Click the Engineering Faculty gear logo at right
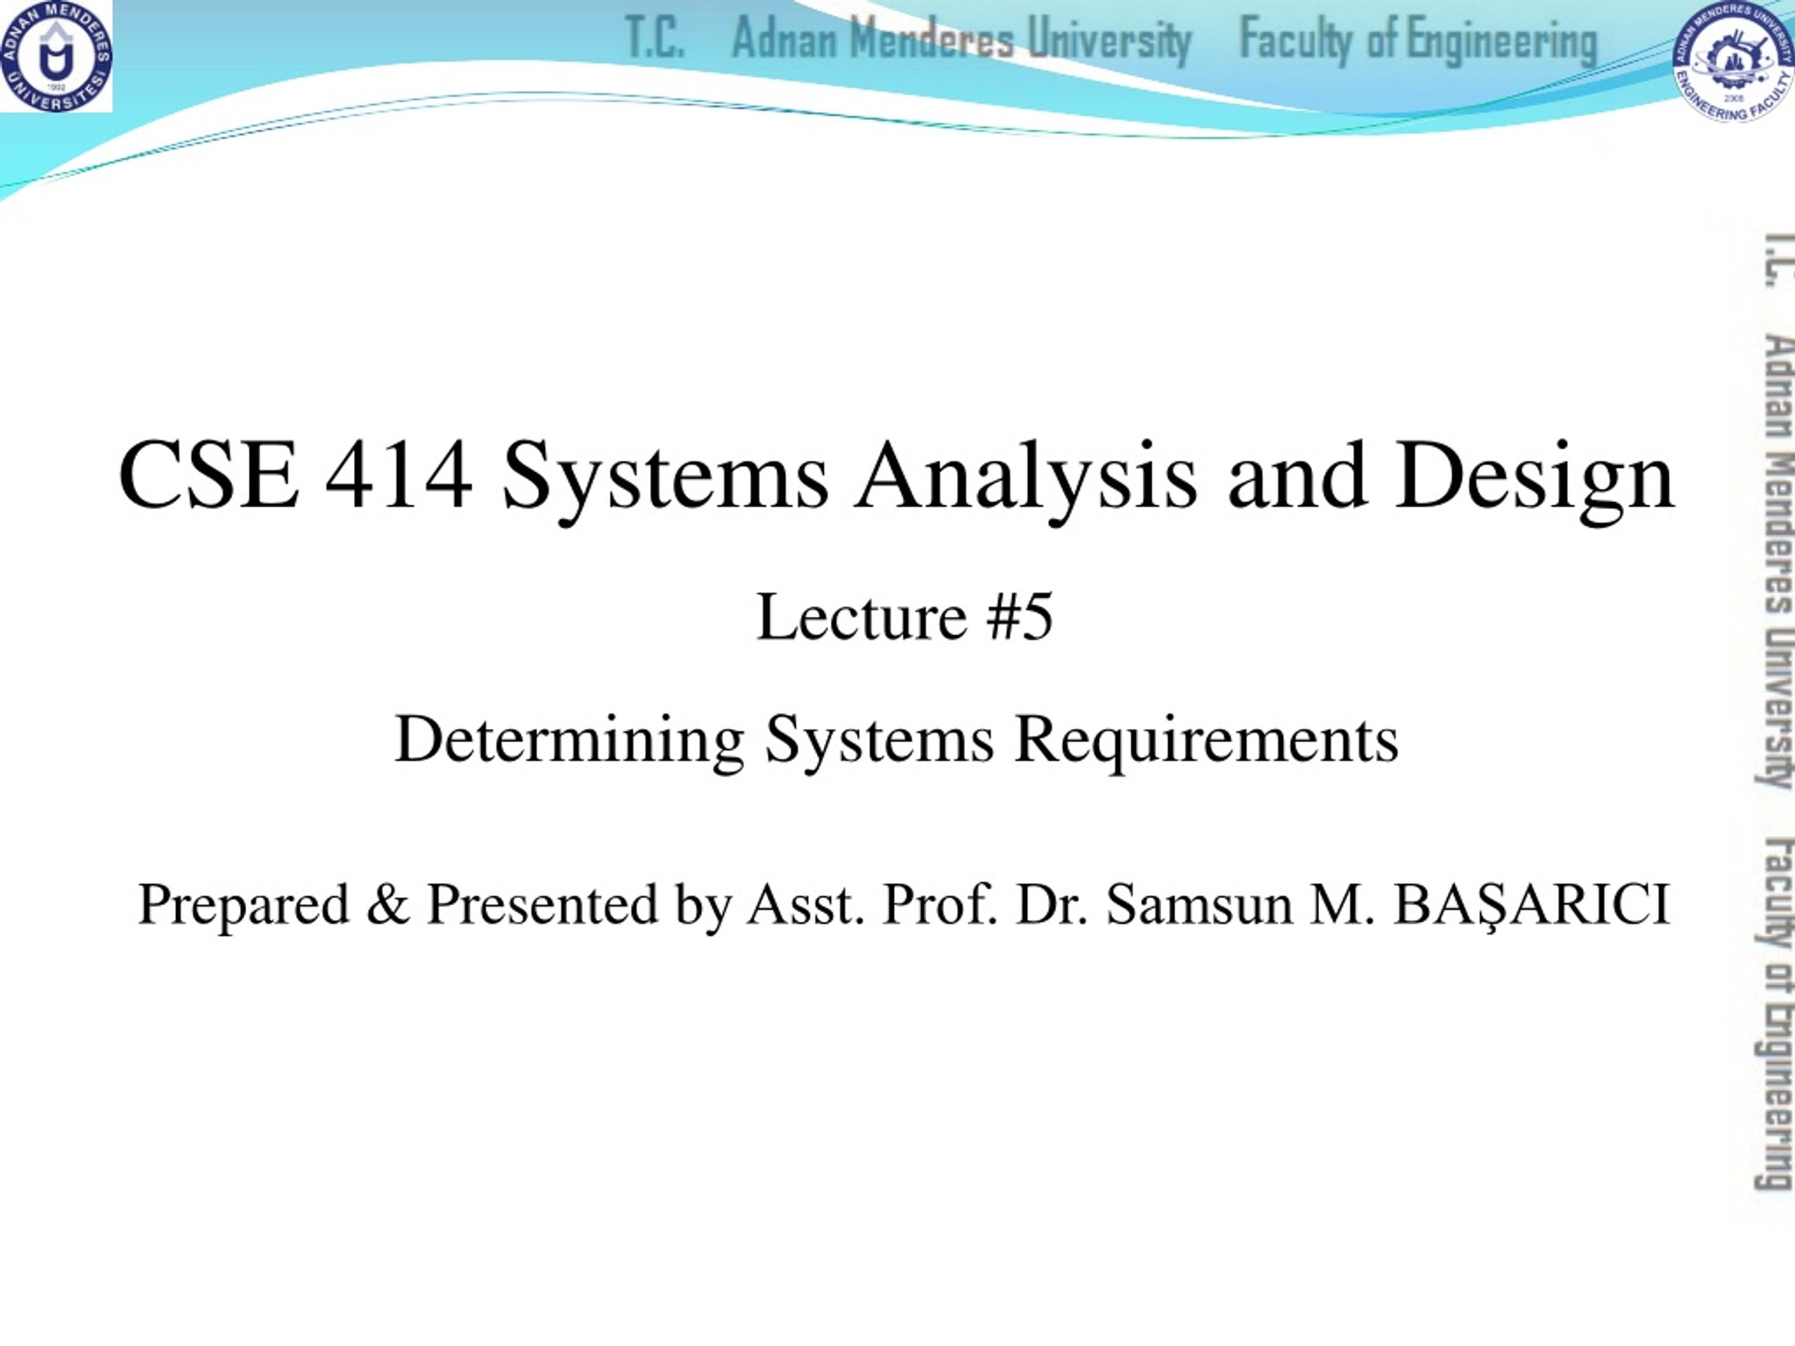This screenshot has width=1795, height=1346. 1733,62
